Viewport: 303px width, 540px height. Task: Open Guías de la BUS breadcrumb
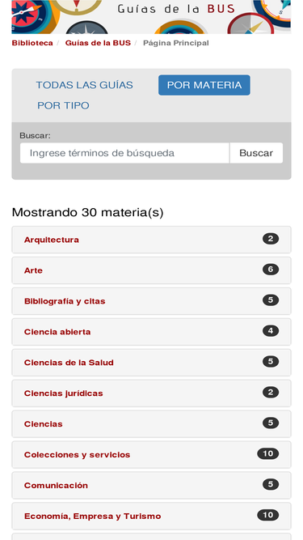(x=98, y=43)
